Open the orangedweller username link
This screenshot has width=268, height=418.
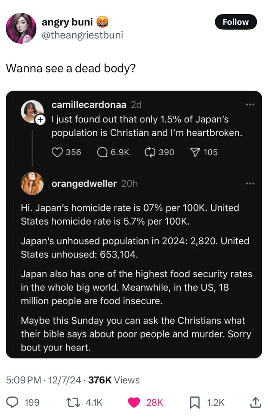(x=84, y=183)
